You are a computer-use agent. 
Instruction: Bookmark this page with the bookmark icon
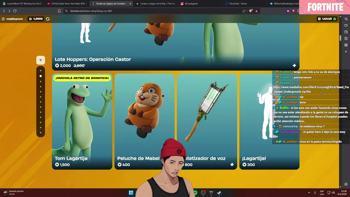pyautogui.click(x=59, y=11)
